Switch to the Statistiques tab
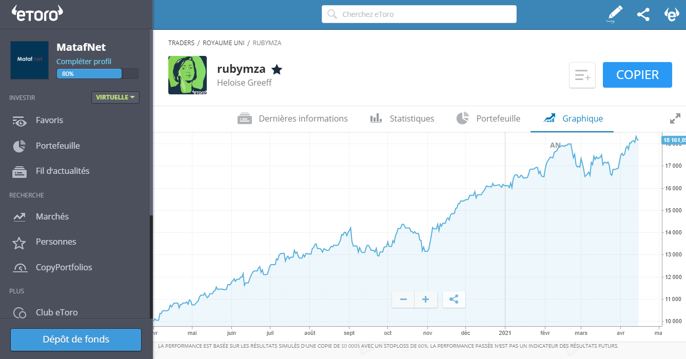The height and width of the screenshot is (359, 686). [x=402, y=118]
